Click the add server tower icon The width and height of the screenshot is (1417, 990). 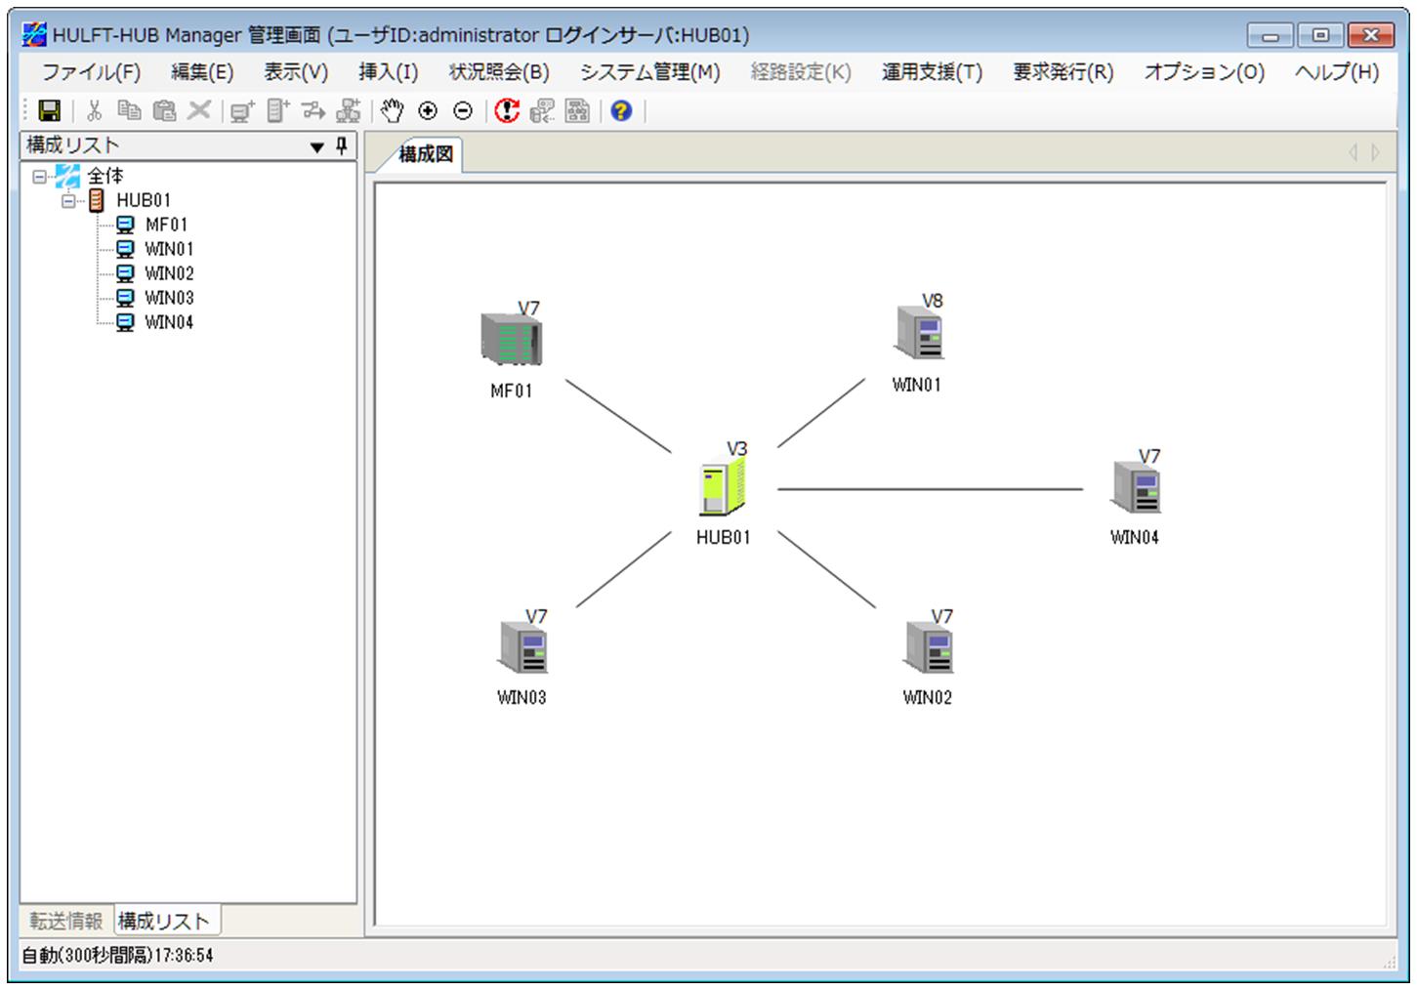coord(278,111)
